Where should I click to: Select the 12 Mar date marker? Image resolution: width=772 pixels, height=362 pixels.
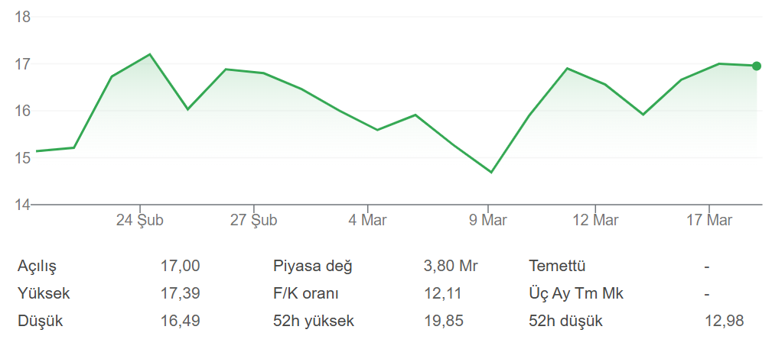595,221
